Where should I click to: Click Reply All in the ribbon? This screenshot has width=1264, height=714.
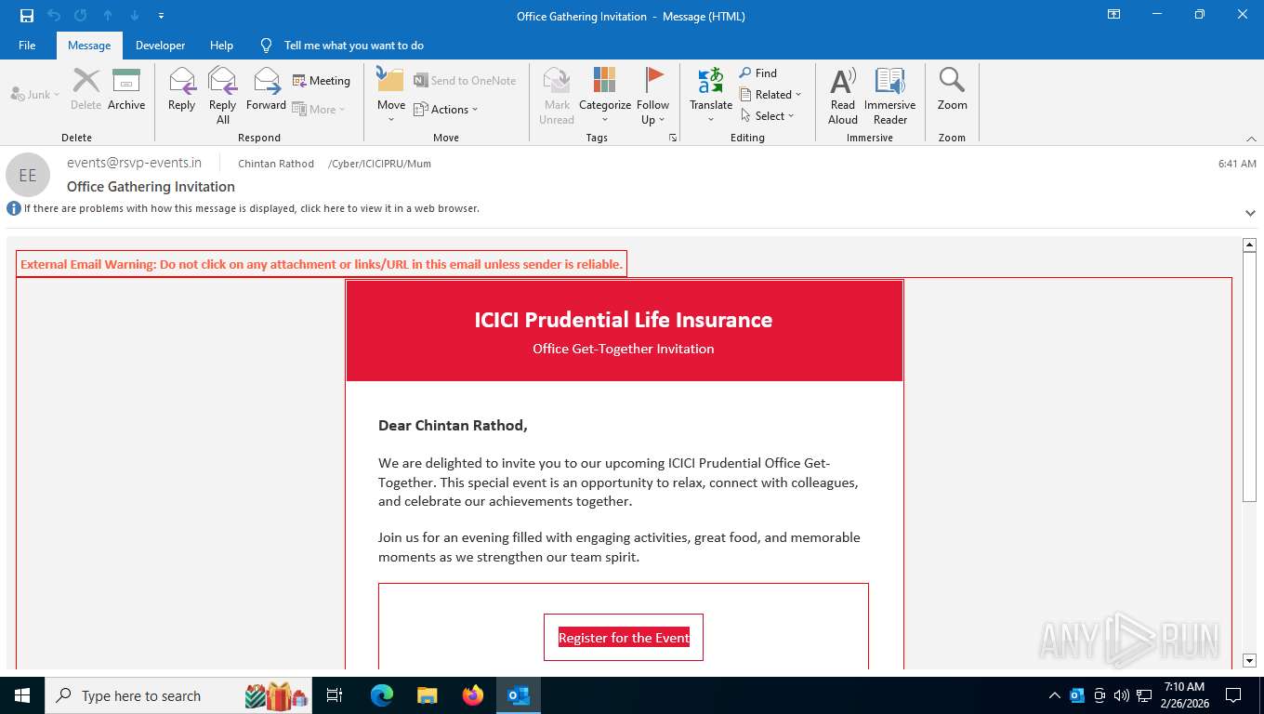pyautogui.click(x=223, y=96)
